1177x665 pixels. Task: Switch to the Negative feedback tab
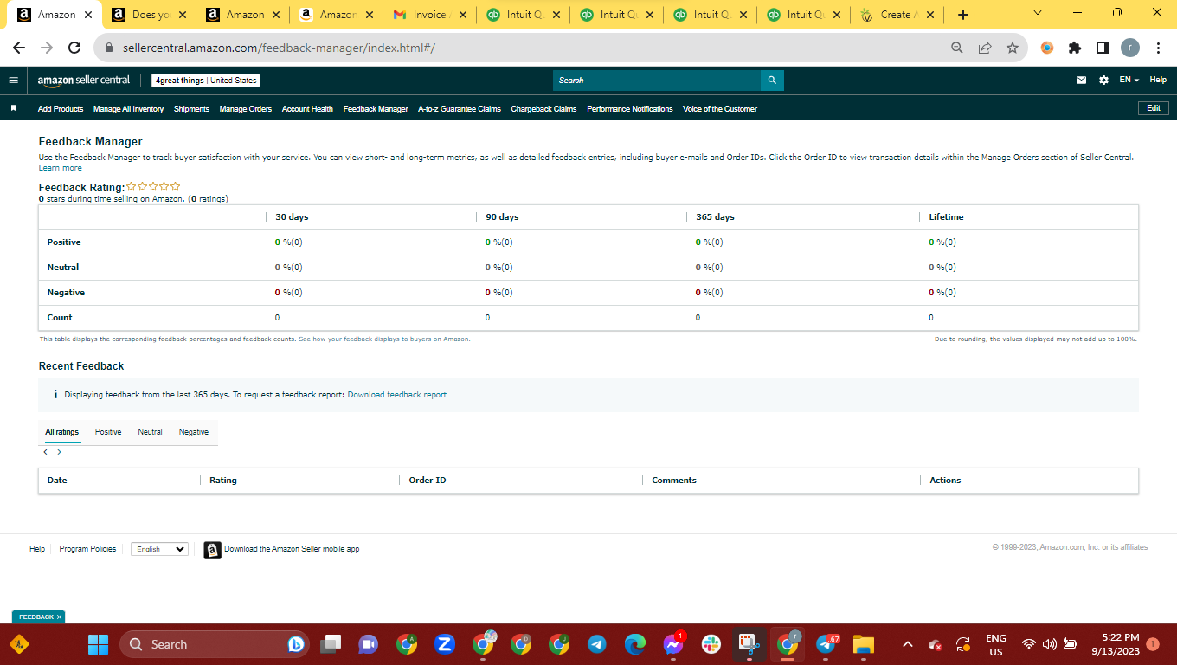click(x=194, y=432)
